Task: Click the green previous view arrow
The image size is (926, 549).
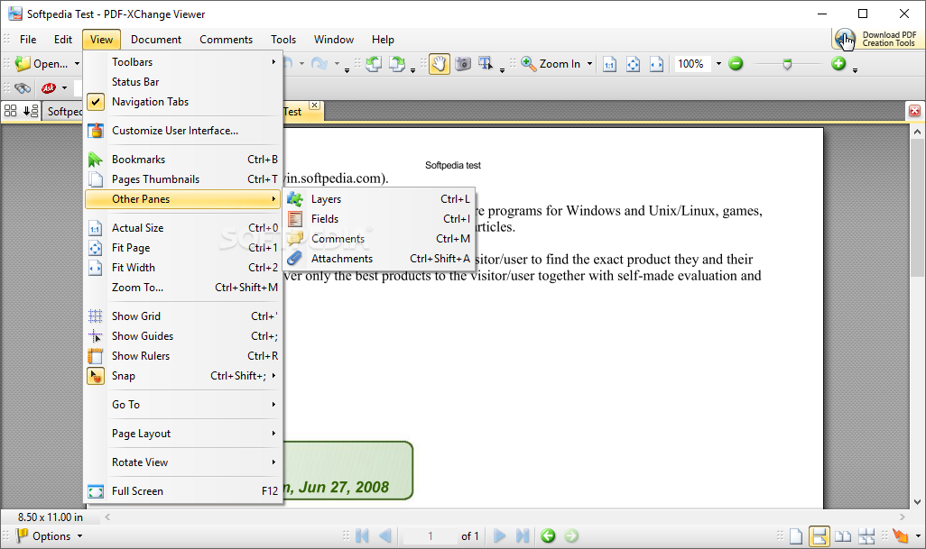Action: [x=548, y=535]
